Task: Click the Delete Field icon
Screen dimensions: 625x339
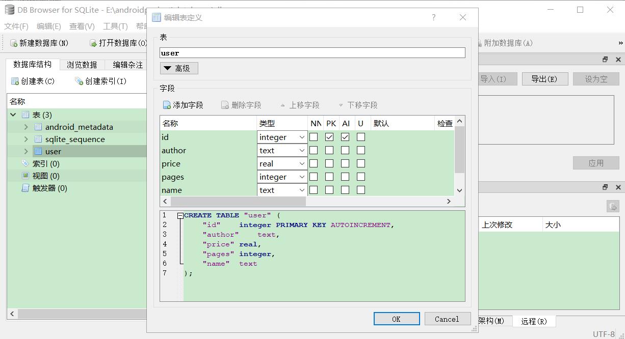Action: coord(225,105)
